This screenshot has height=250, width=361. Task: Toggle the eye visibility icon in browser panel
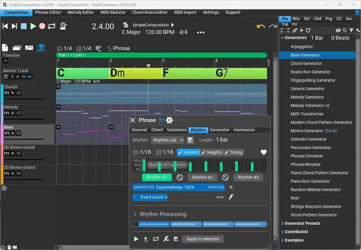point(338,30)
